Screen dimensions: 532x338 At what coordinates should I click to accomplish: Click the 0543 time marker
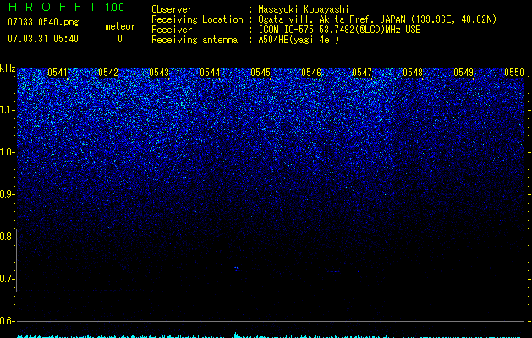click(x=159, y=73)
